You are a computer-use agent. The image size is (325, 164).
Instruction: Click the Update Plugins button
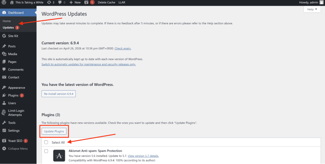(54, 131)
